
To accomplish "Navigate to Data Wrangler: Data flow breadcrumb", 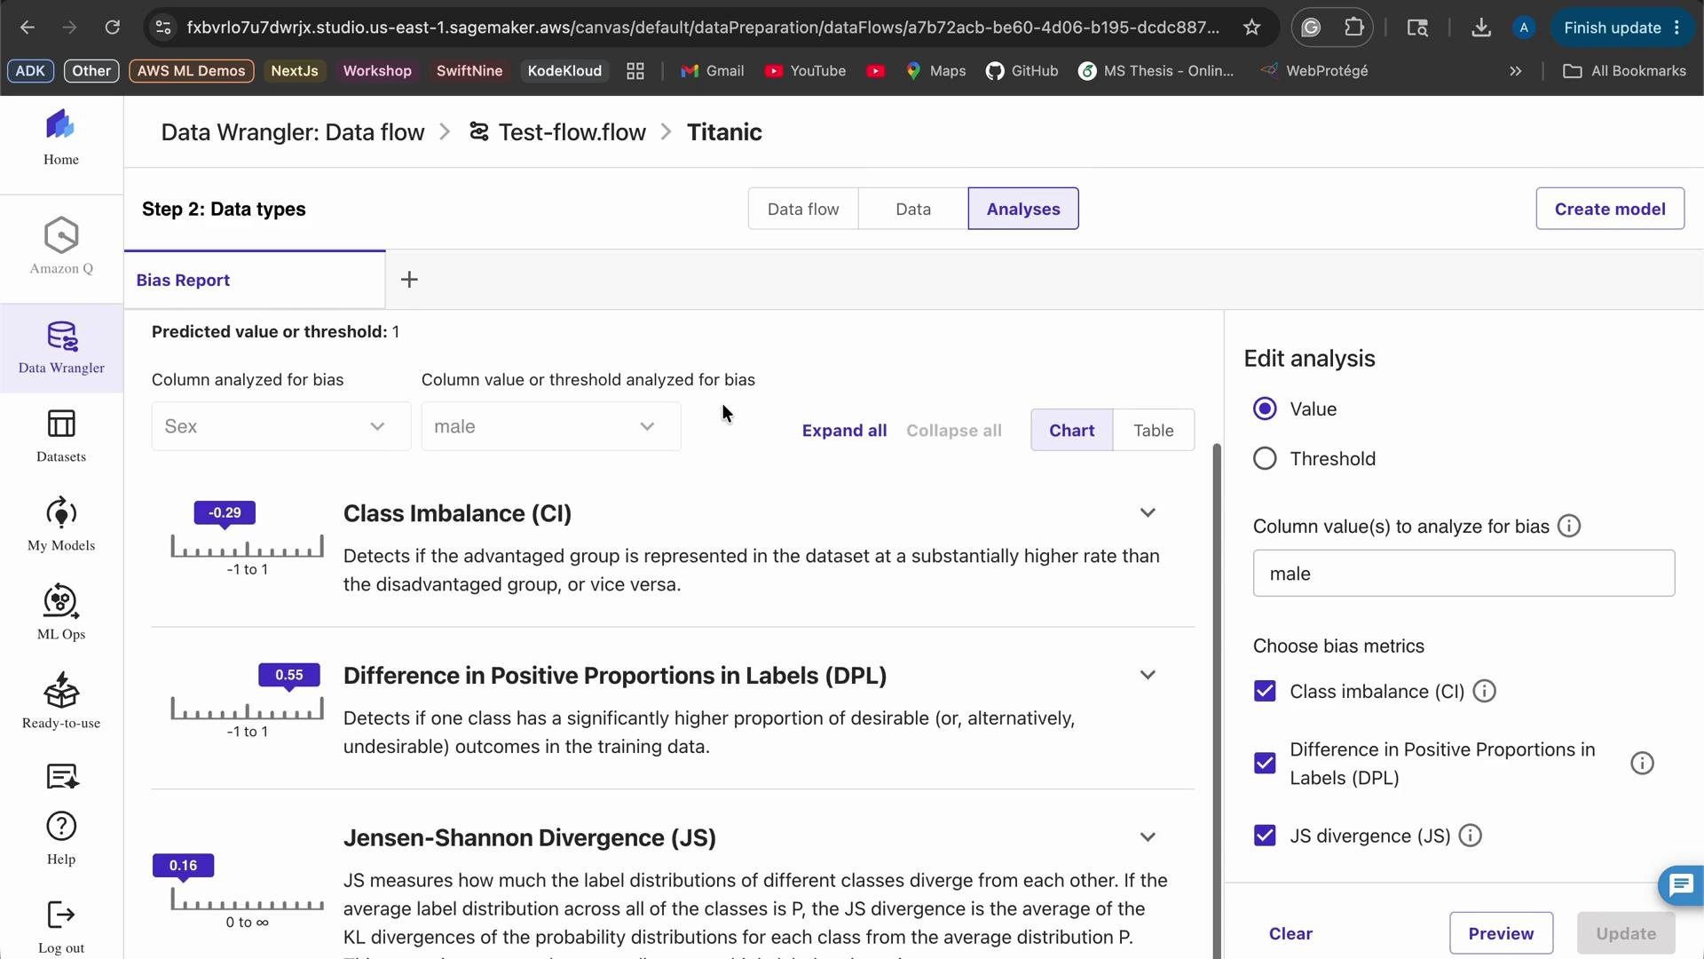I will click(293, 132).
